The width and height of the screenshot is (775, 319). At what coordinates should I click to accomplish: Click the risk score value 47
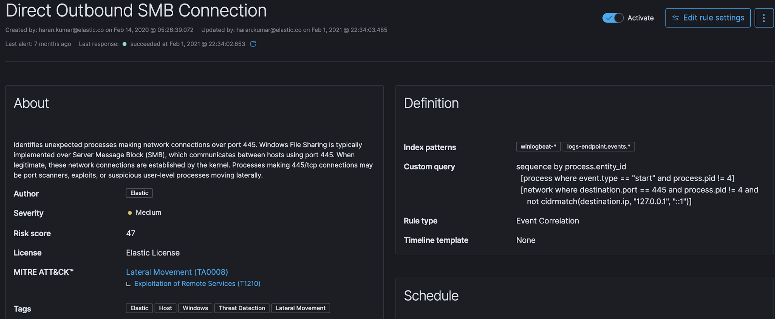131,233
